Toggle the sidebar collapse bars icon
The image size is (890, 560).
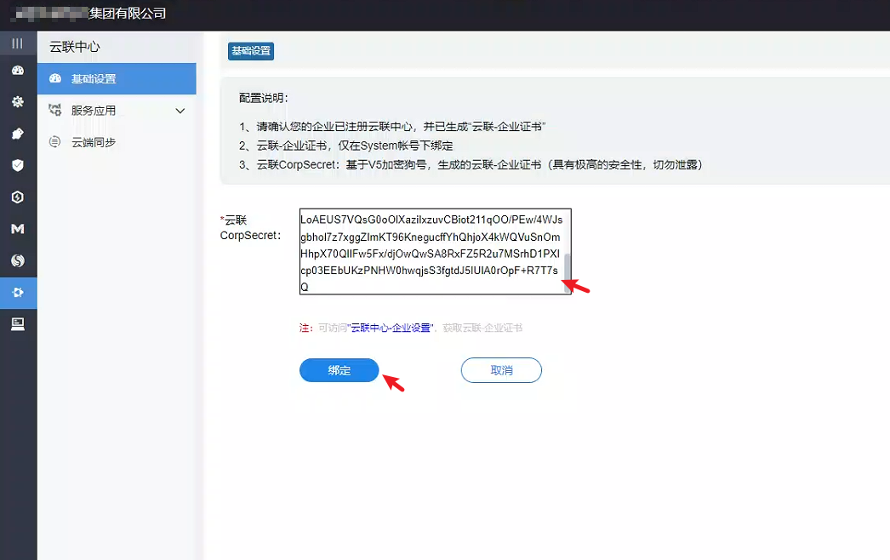(x=18, y=43)
